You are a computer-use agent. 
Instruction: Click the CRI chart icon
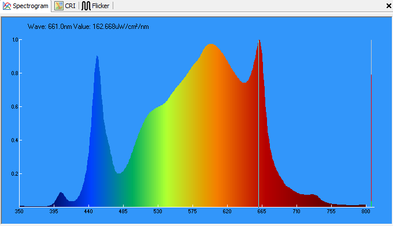tap(59, 6)
